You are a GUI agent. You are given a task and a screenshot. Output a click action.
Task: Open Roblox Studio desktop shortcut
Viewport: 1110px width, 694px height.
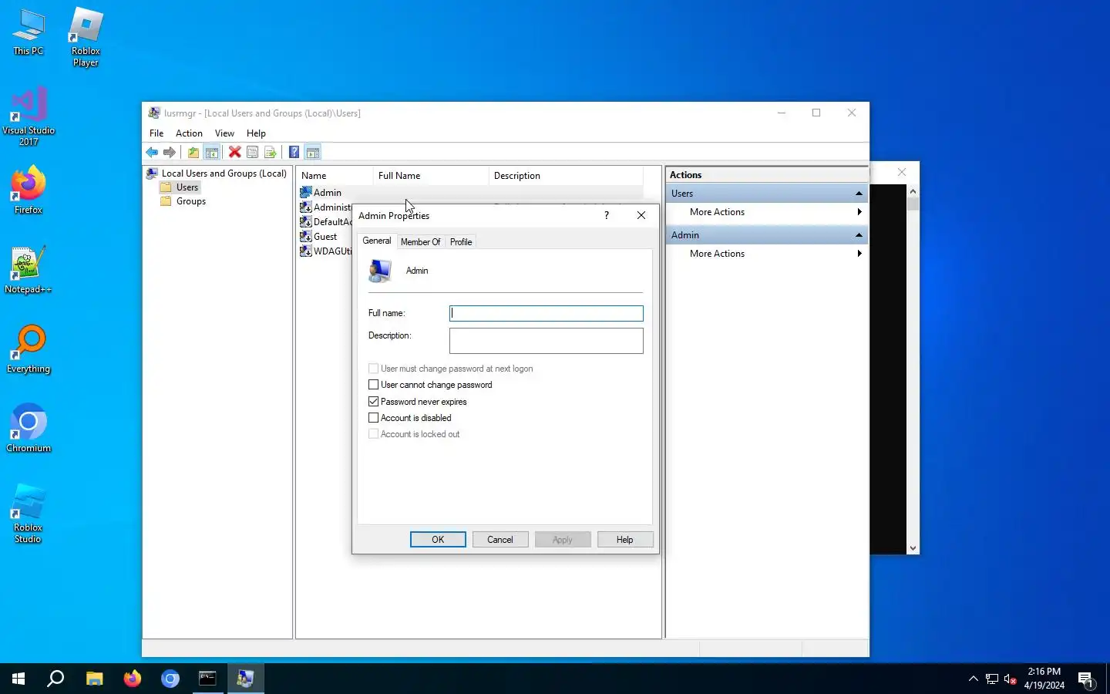pos(29,514)
